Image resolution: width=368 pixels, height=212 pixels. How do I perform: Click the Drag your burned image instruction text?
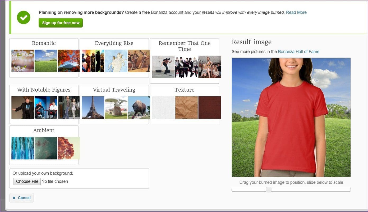click(291, 182)
